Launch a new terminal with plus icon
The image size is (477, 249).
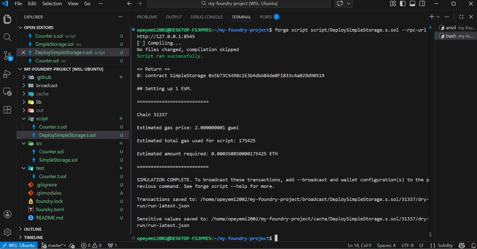pos(432,17)
